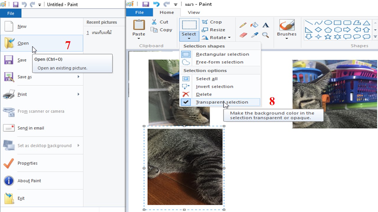Expand the Shapes gallery More arrow
Image resolution: width=378 pixels, height=212 pixels.
click(x=375, y=37)
